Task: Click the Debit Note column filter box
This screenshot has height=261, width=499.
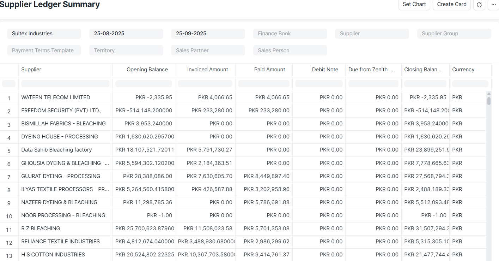Action: tap(319, 84)
